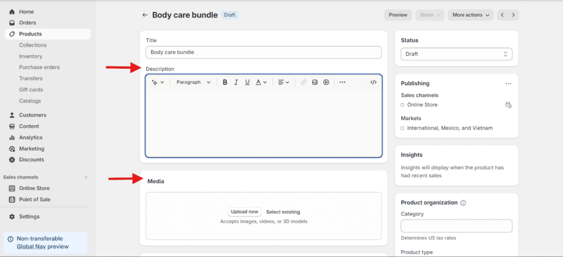
Task: Open the Paragraph style dropdown
Action: click(x=193, y=82)
